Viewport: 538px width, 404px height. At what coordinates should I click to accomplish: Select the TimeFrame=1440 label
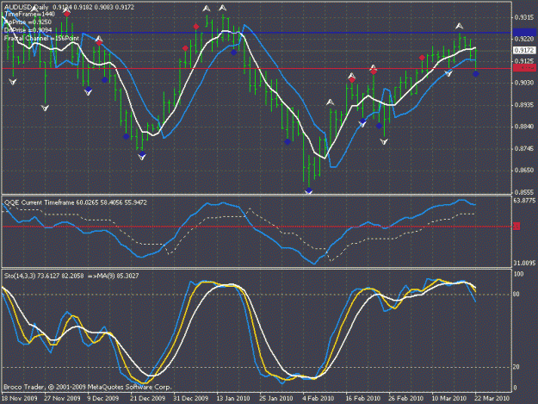click(29, 15)
